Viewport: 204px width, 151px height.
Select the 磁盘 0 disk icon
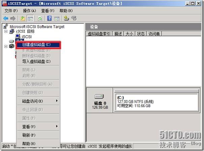[x=99, y=96]
